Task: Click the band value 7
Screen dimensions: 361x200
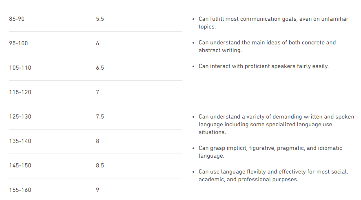Action: click(97, 92)
